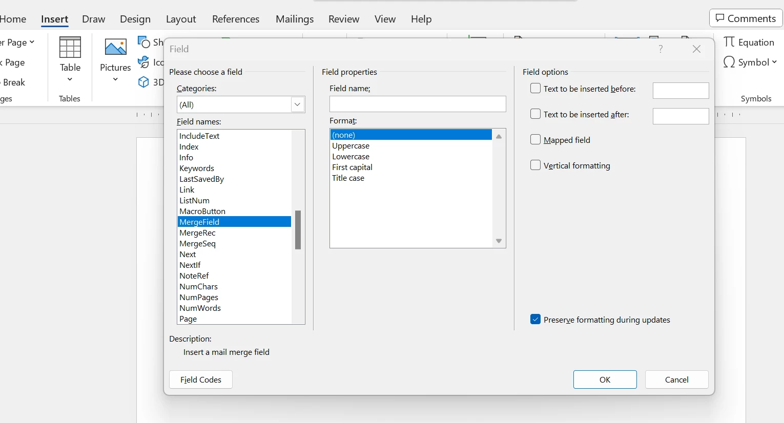Select IncludeText in Field names
Viewport: 784px width, 423px height.
[234, 136]
